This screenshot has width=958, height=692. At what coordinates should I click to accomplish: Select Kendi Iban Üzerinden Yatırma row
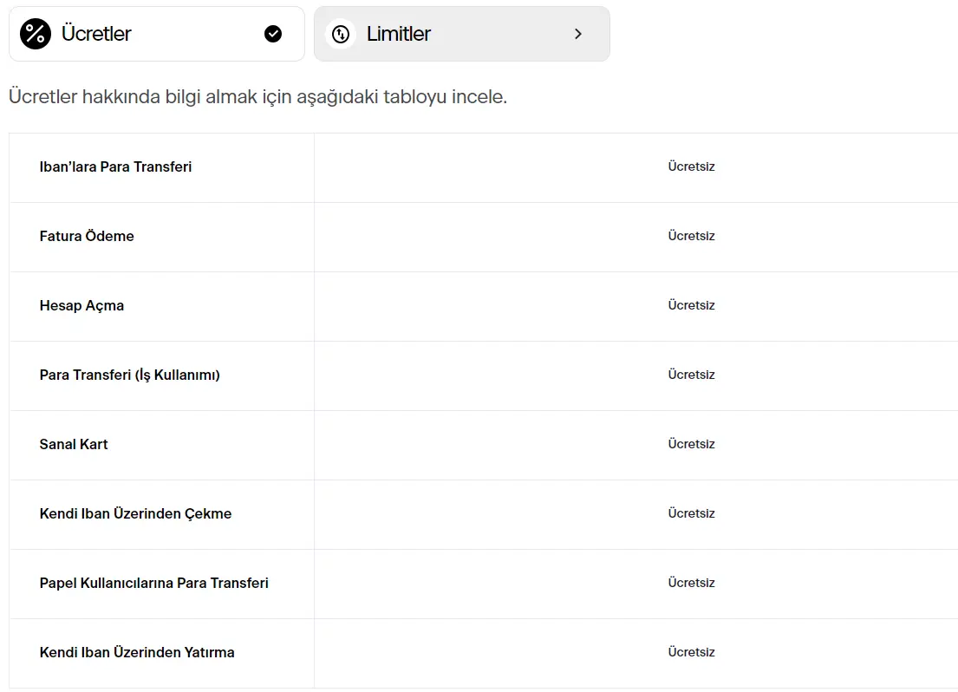pyautogui.click(x=137, y=652)
